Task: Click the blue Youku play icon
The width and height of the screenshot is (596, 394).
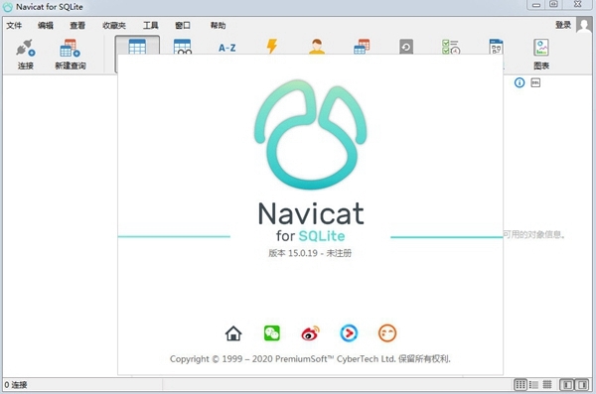Action: tap(349, 333)
